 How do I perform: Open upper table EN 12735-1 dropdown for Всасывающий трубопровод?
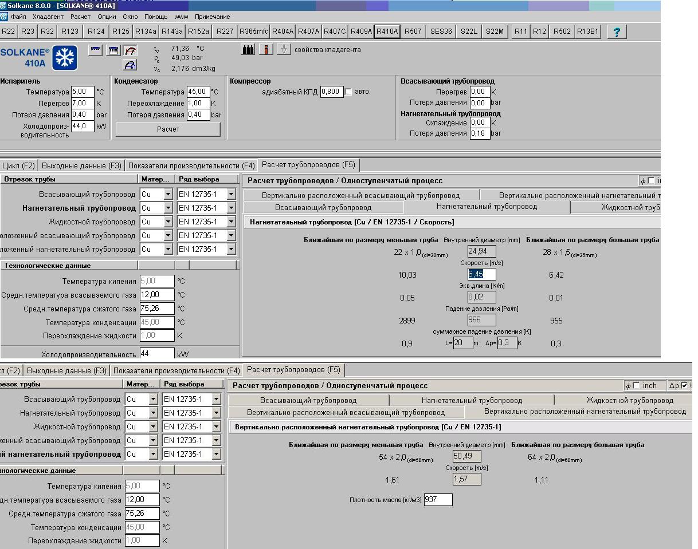click(x=231, y=195)
